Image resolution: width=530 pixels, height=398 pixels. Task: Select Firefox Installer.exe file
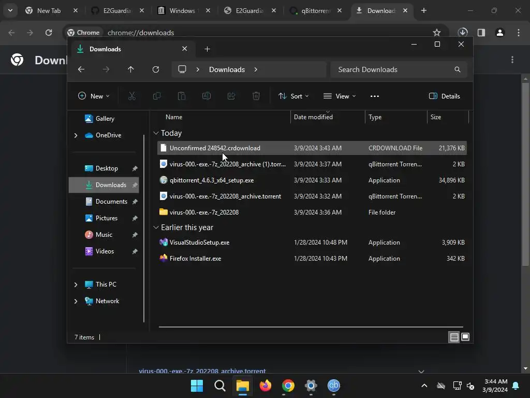tap(312, 259)
